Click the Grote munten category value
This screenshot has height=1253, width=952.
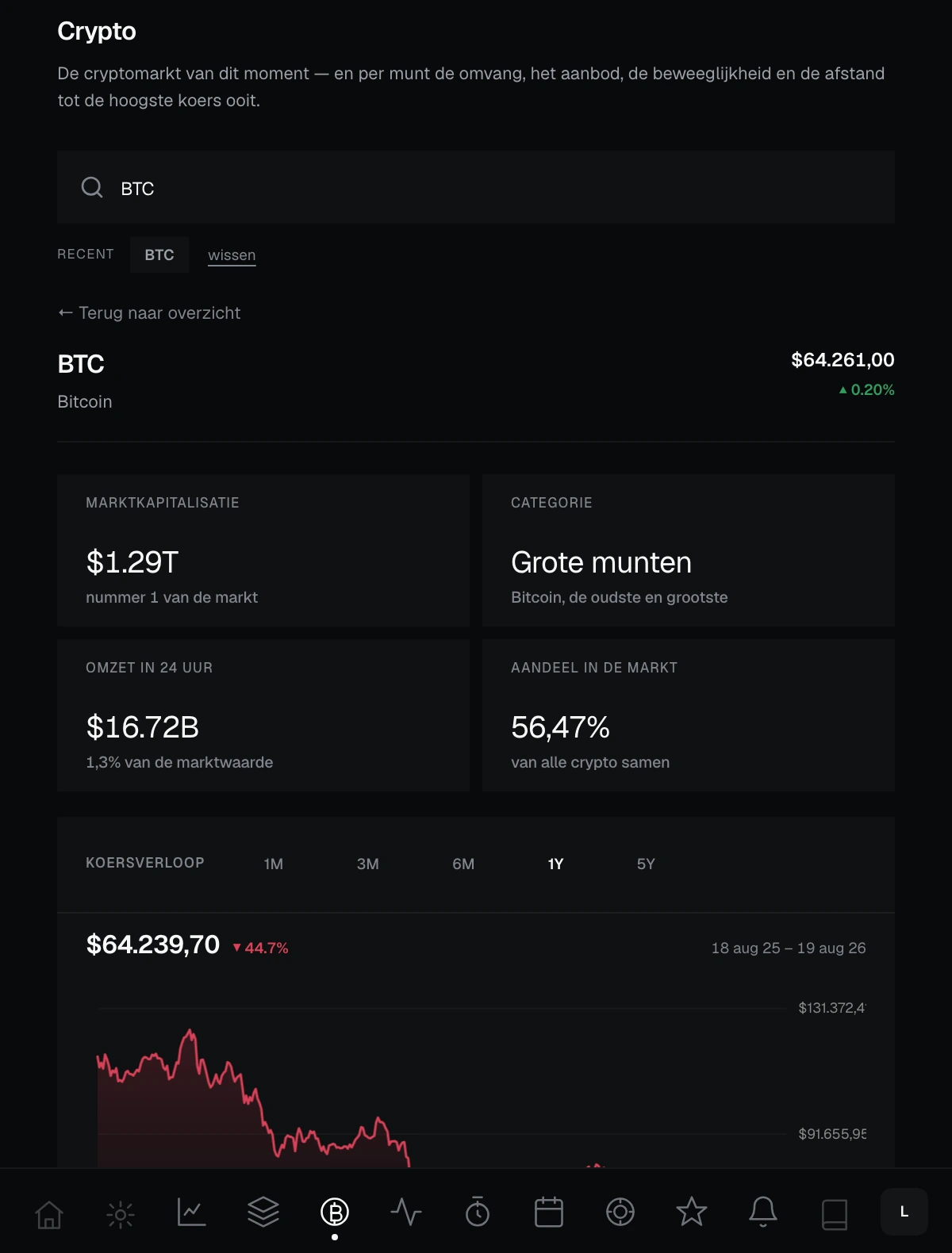(601, 562)
